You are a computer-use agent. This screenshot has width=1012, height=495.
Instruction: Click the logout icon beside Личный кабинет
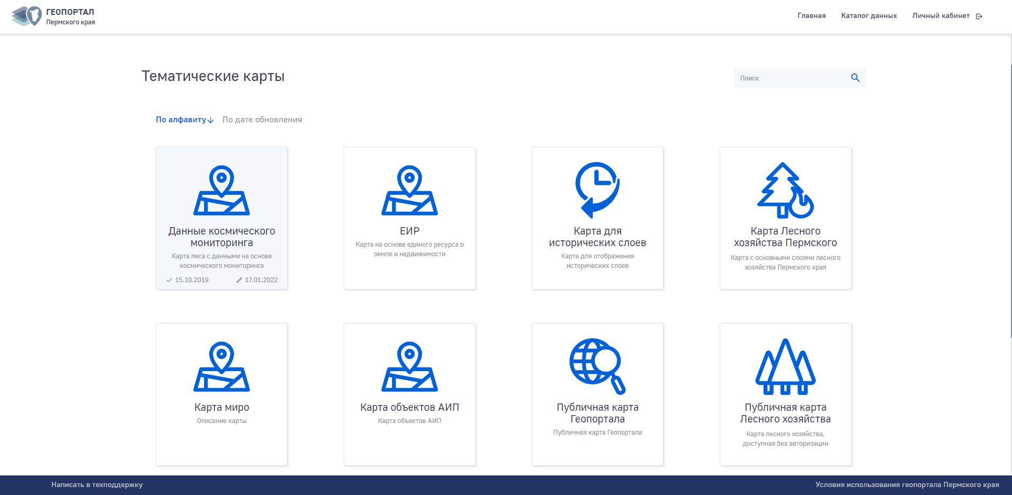pos(979,16)
